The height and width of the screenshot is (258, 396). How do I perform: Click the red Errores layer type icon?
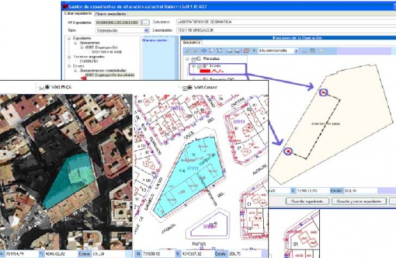[x=205, y=66]
